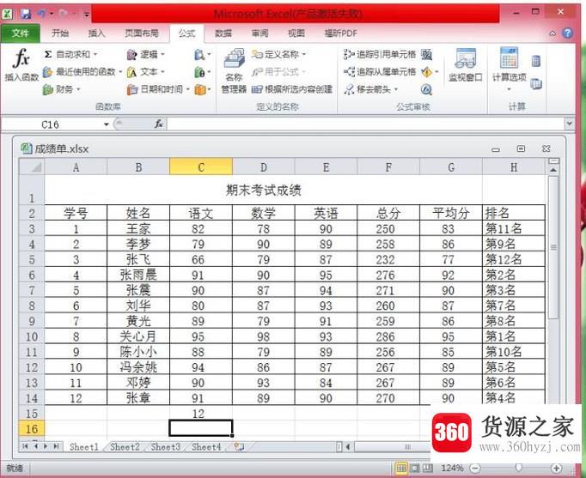
Task: Open the Sheet4 worksheet tab
Action: pyautogui.click(x=206, y=446)
